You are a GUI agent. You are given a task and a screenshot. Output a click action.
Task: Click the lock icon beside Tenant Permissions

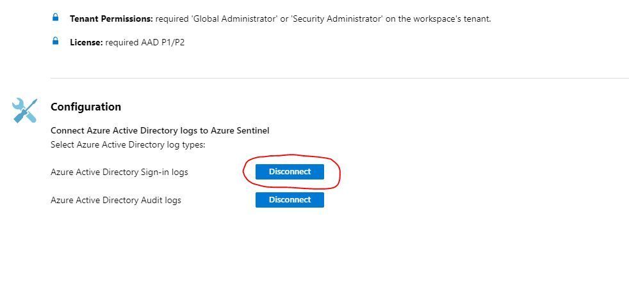point(56,18)
